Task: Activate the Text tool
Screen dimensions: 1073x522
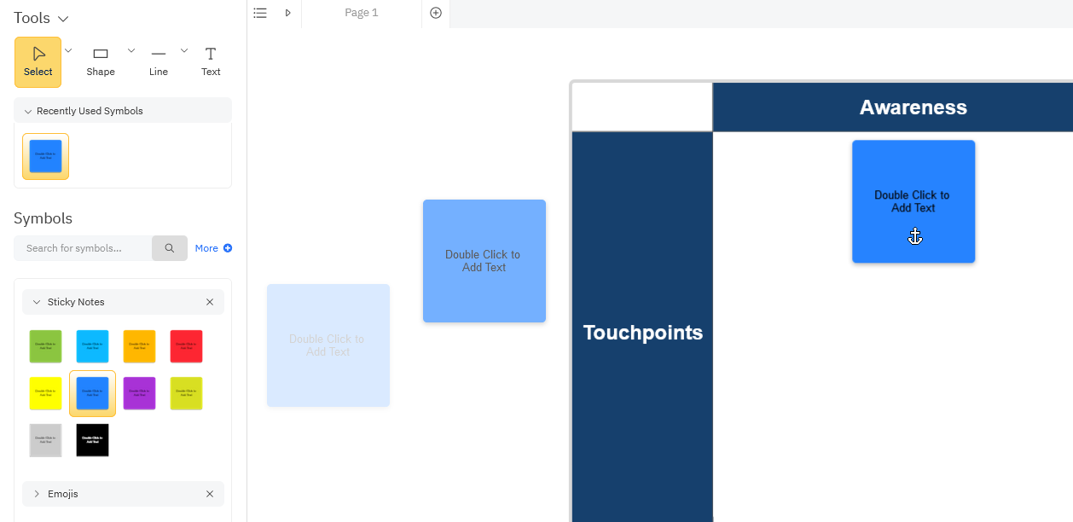Action: pos(211,61)
